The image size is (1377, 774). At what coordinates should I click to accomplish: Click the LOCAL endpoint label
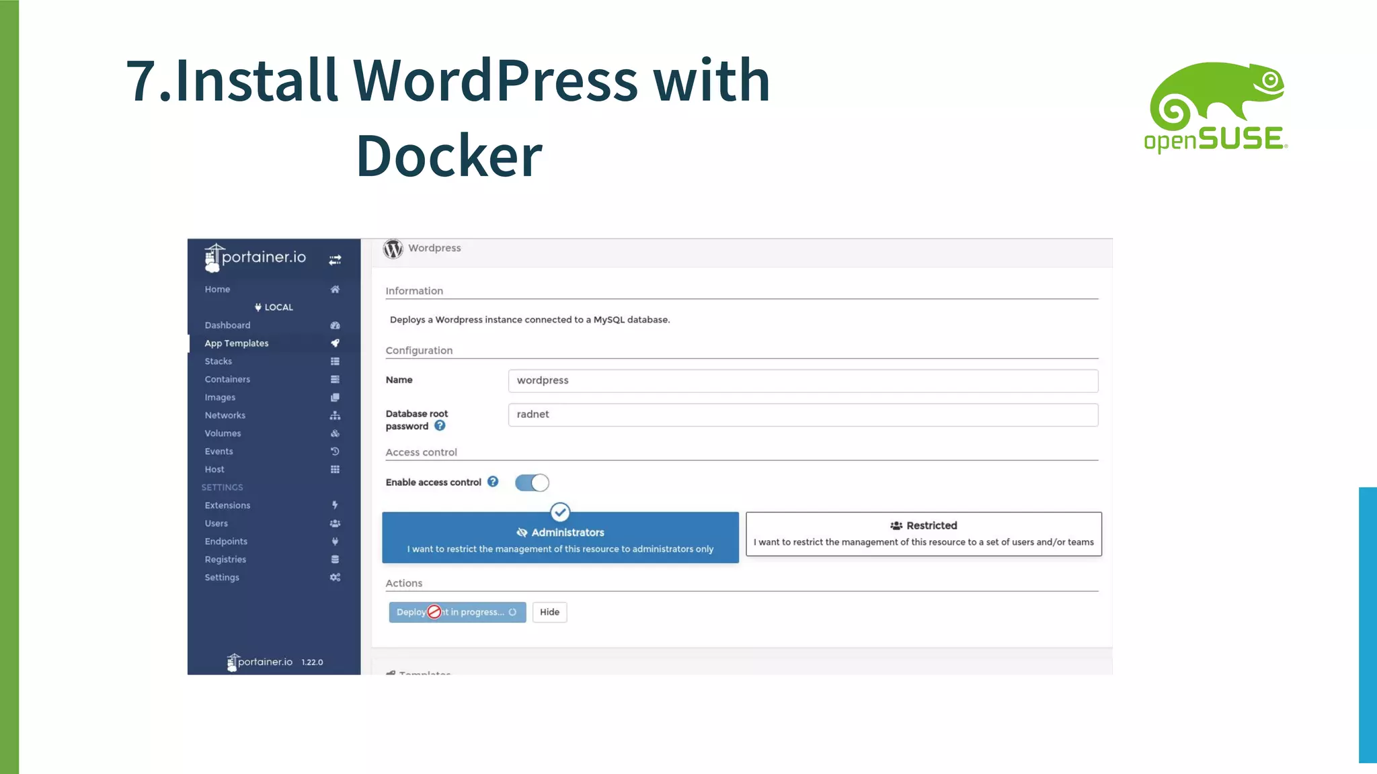click(274, 307)
